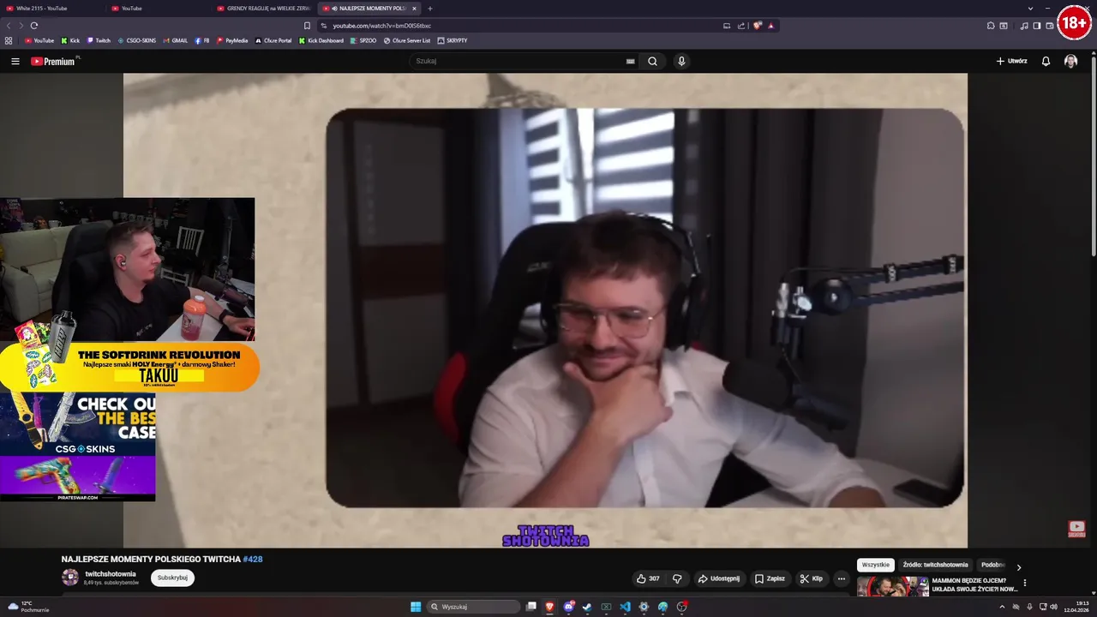Show more chips with the right arrow
The image size is (1097, 617).
(1019, 566)
